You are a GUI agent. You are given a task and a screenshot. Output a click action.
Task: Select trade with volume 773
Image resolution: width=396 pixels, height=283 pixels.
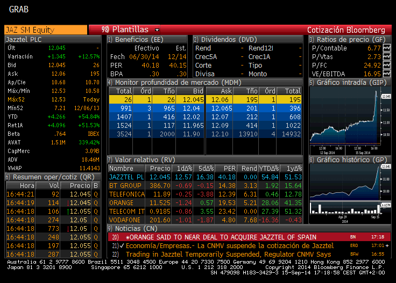tap(53, 228)
